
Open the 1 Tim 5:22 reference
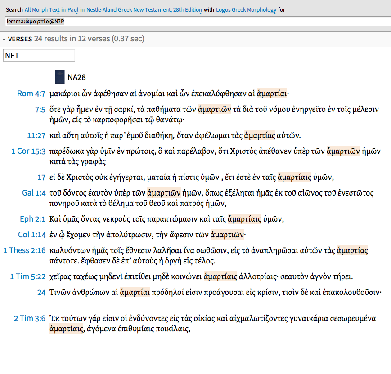click(x=28, y=276)
